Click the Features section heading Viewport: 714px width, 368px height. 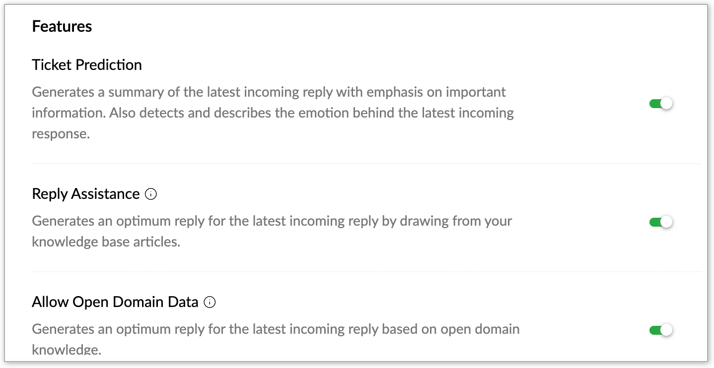pos(62,26)
